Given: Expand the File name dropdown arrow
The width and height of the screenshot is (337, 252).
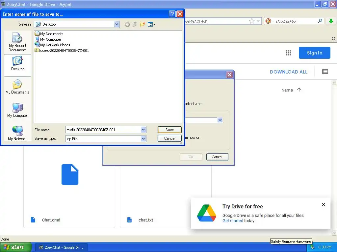Looking at the screenshot, I should [x=143, y=130].
